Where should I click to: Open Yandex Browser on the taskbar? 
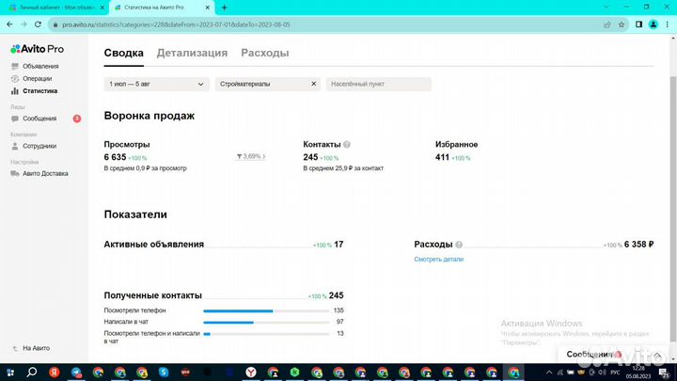point(251,373)
